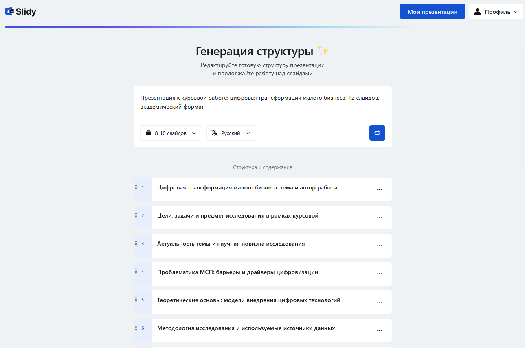Click the translate icon in language selector
Screen dimensions: 525x348
(214, 133)
